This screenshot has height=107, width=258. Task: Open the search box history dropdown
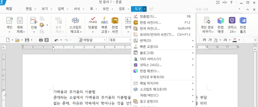click(x=239, y=9)
